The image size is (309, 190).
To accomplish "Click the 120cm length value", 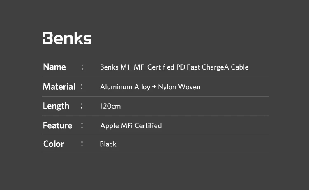I will tap(110, 106).
